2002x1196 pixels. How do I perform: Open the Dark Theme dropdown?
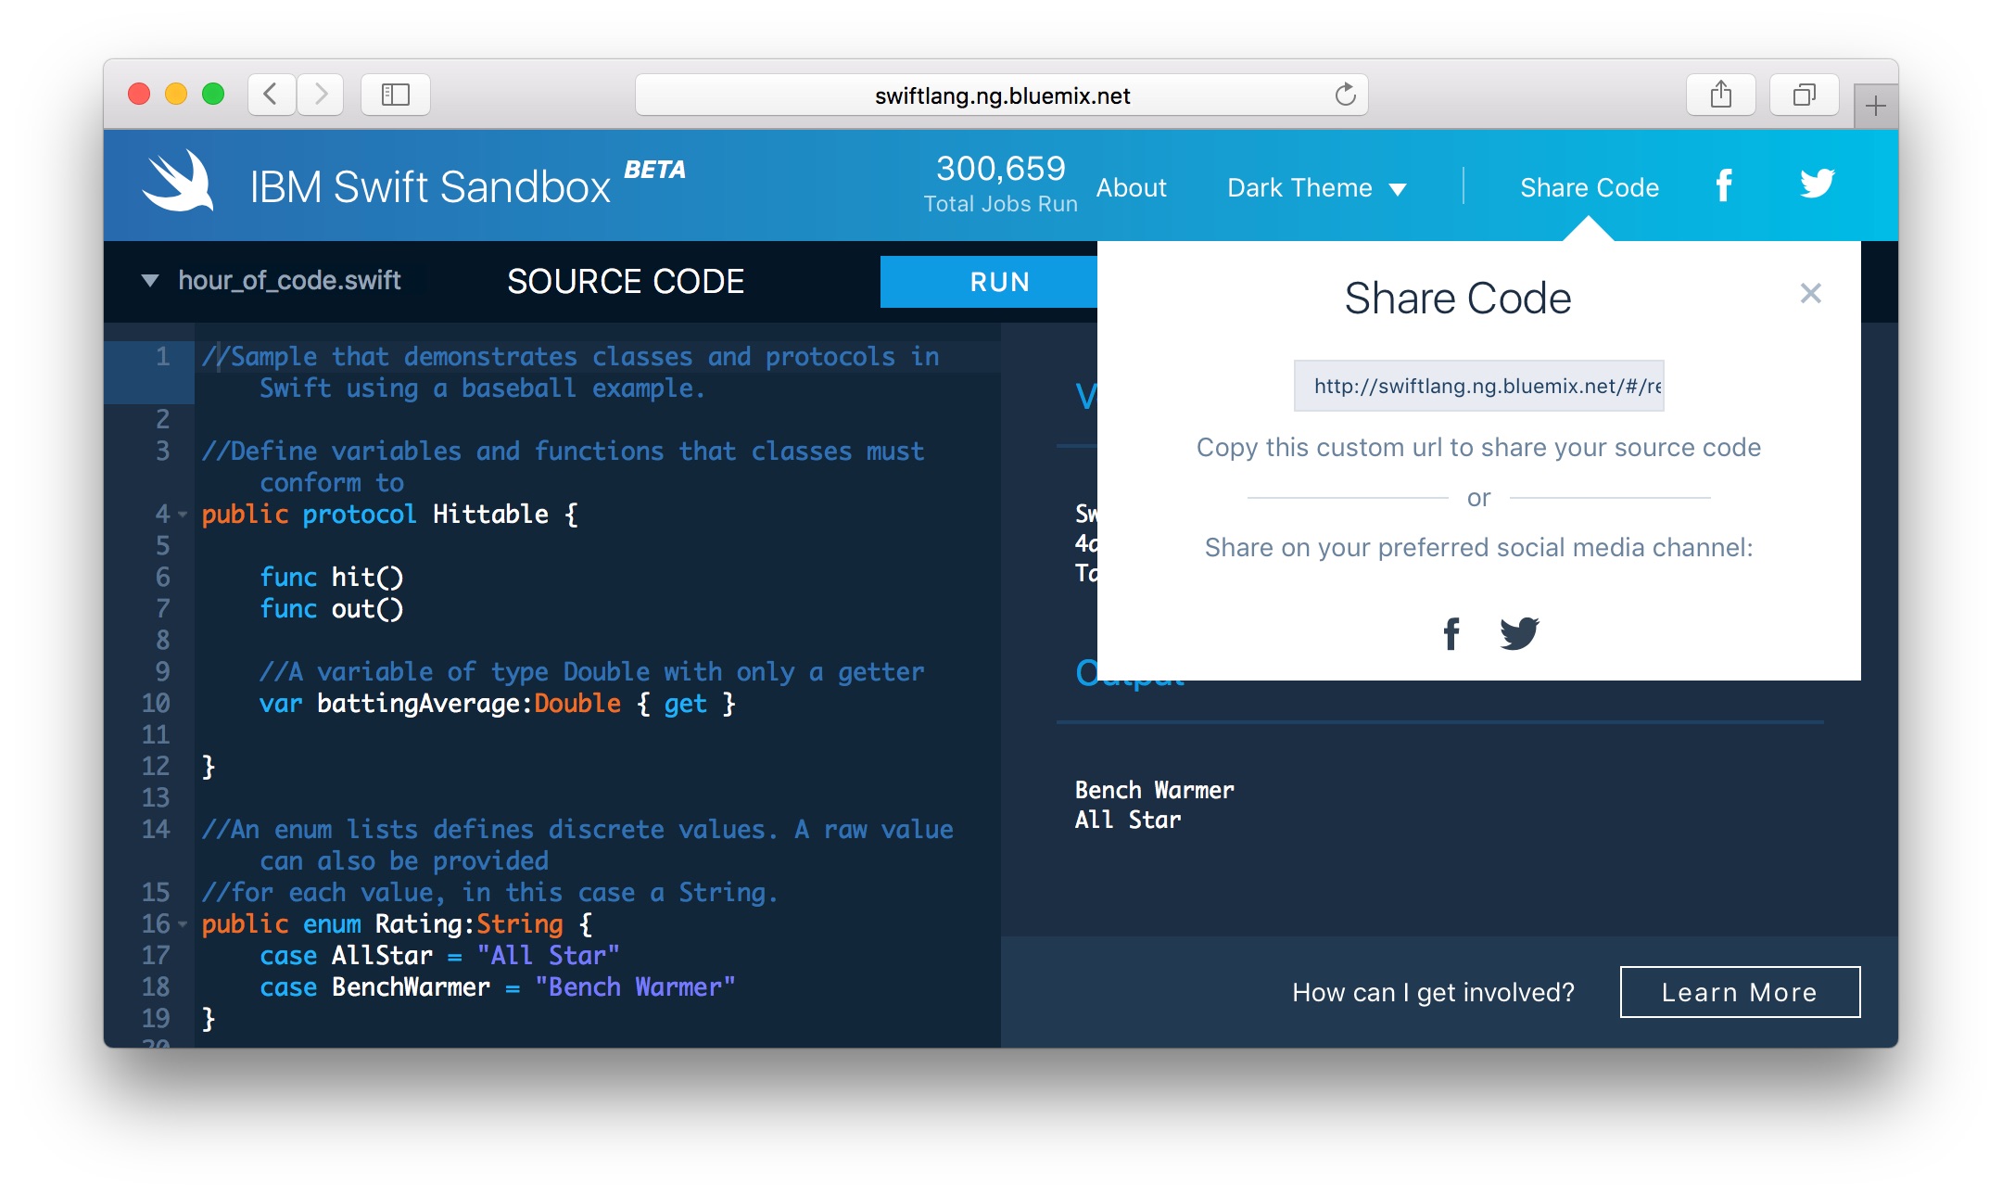(x=1317, y=187)
